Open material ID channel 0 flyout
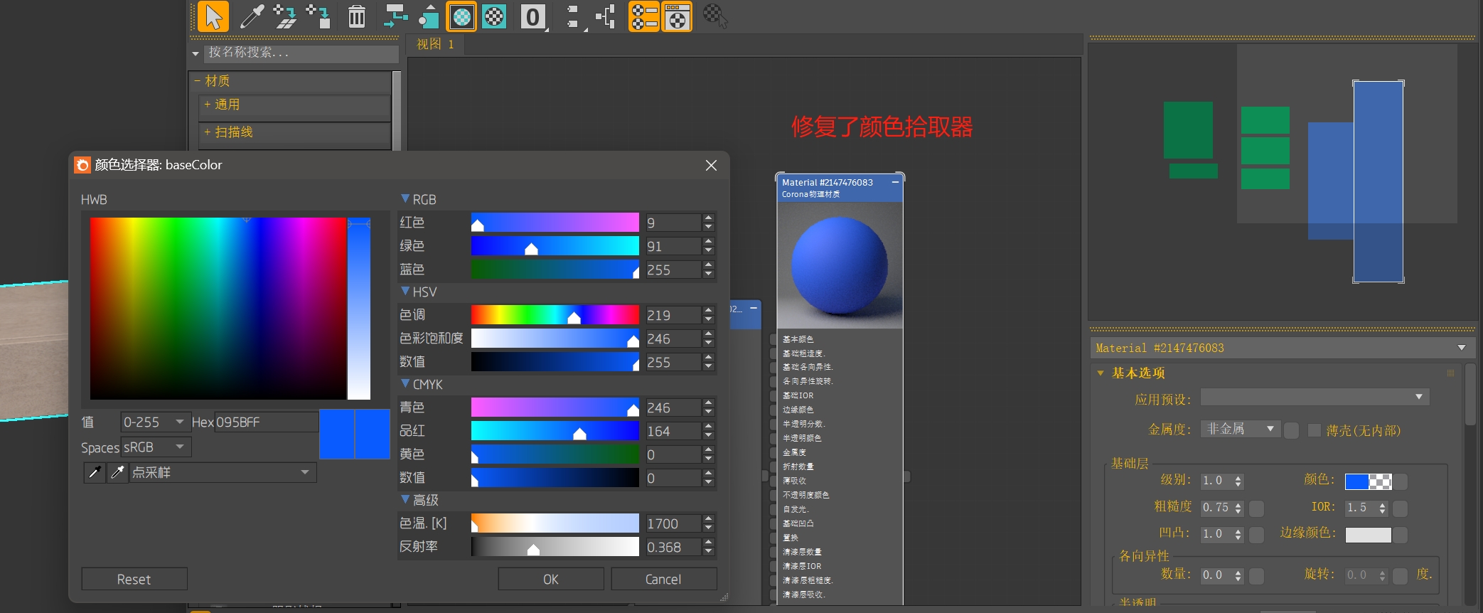The height and width of the screenshot is (613, 1483). 533,16
